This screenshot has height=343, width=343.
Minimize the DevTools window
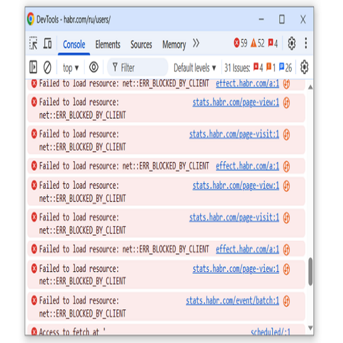261,19
